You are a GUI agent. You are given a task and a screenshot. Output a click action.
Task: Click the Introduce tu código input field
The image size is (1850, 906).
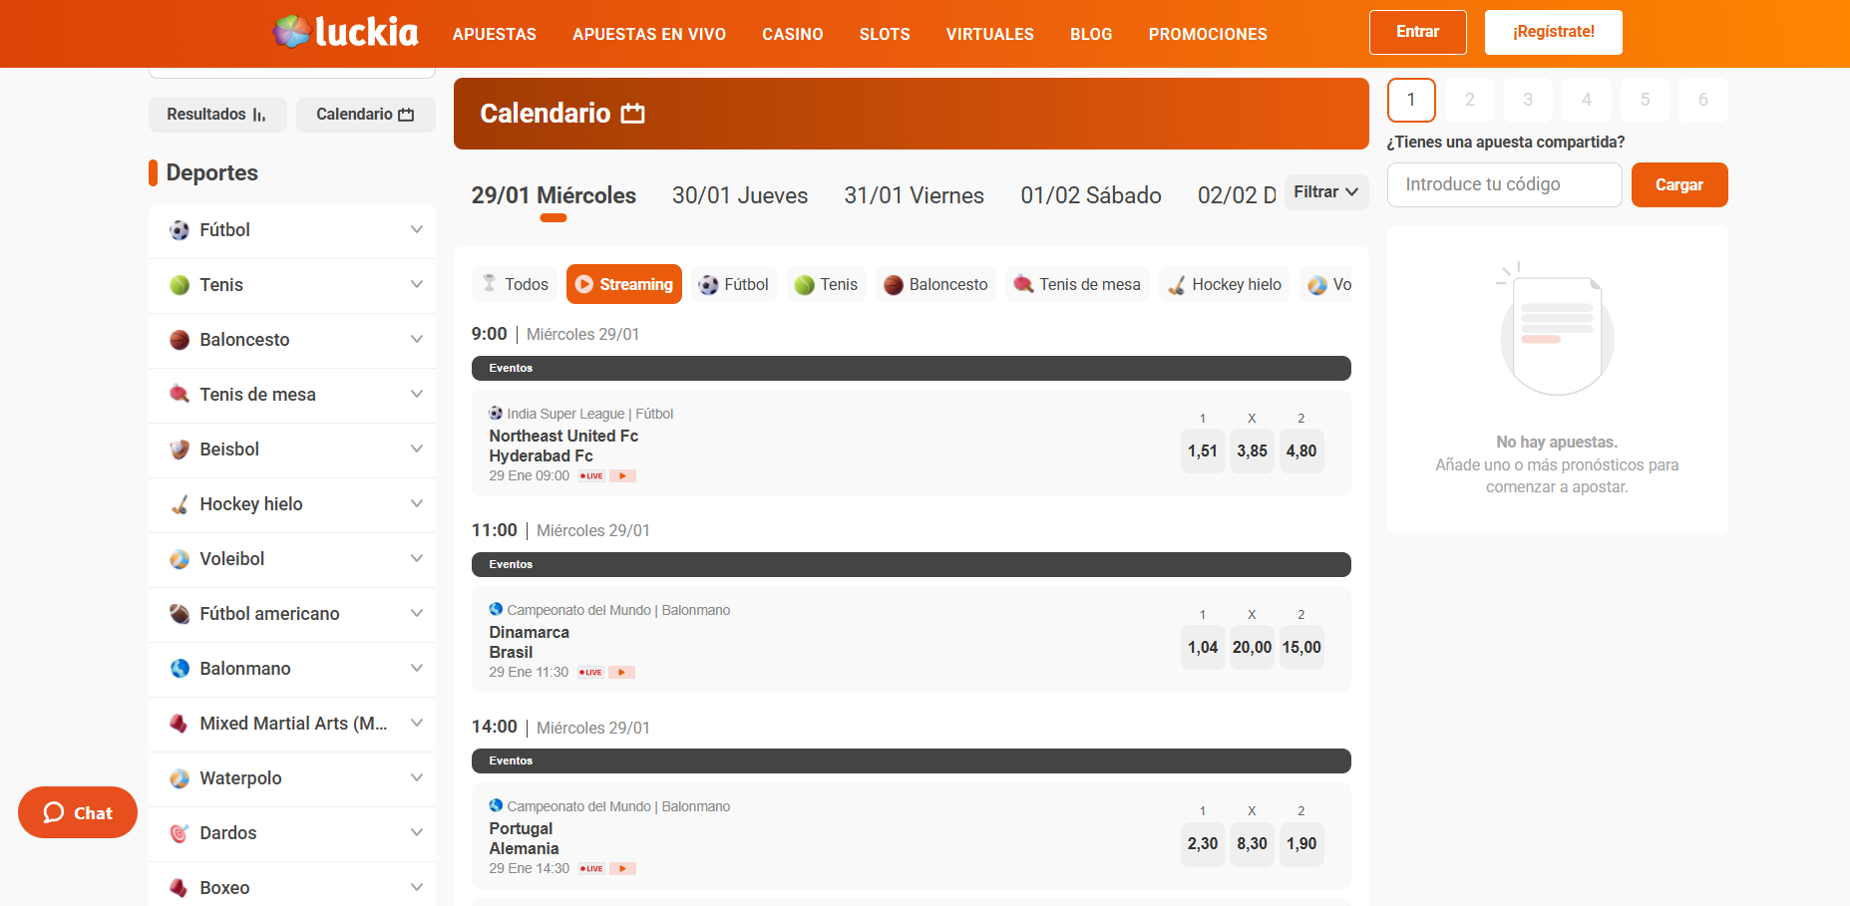coord(1505,184)
